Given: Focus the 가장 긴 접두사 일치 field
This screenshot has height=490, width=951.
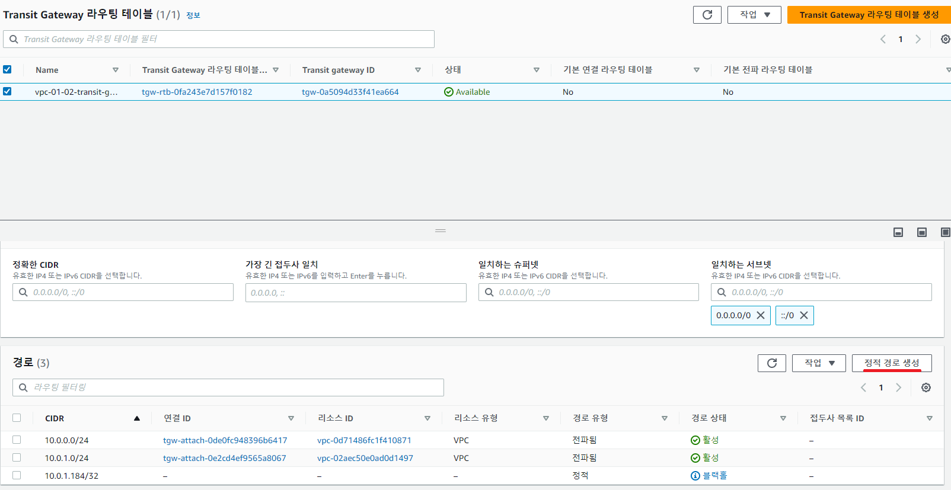Looking at the screenshot, I should pyautogui.click(x=356, y=293).
